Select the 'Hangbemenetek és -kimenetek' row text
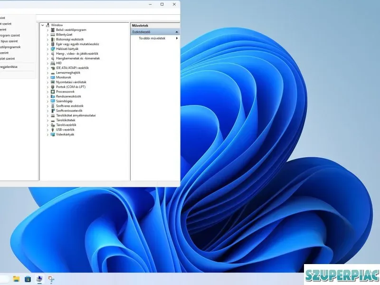Viewport: 380px width, 285px height. tap(78, 58)
